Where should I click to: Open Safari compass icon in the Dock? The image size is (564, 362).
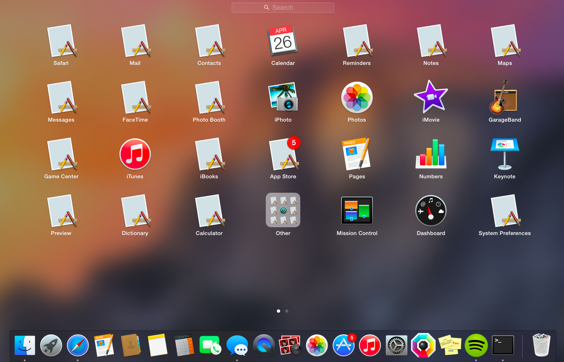tap(78, 345)
